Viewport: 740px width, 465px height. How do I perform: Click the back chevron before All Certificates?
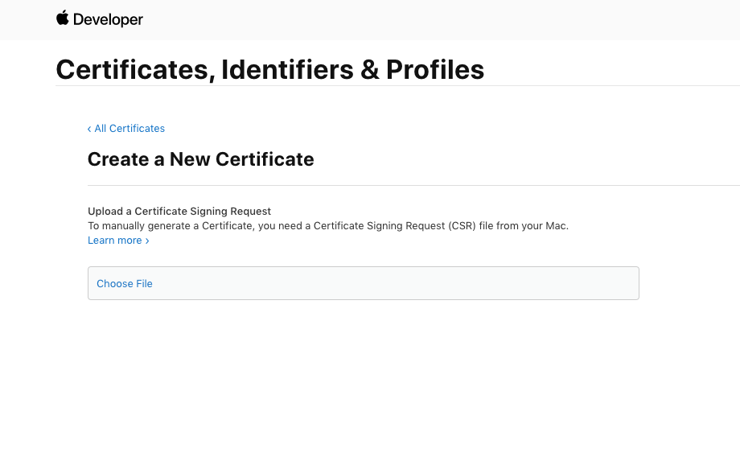[x=89, y=129]
